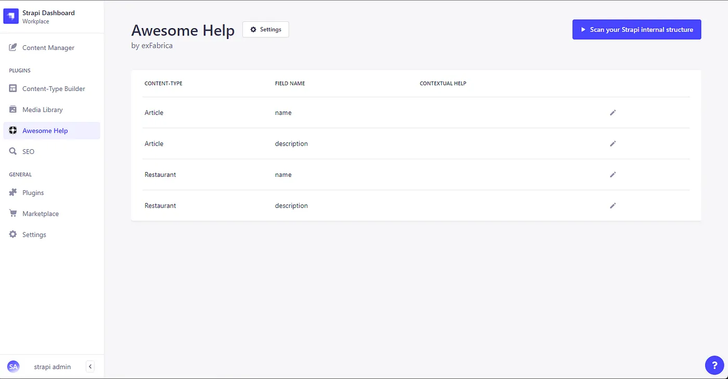Screen dimensions: 728x379
Task: Open the strapi admin user menu
Action: [52, 367]
